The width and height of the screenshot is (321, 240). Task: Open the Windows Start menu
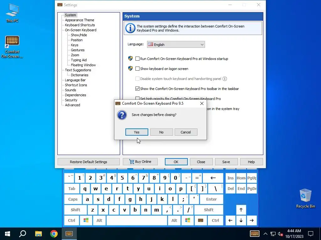8,234
